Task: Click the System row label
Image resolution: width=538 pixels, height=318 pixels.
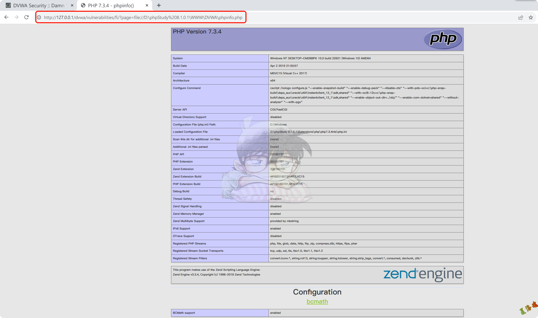Action: coord(178,58)
